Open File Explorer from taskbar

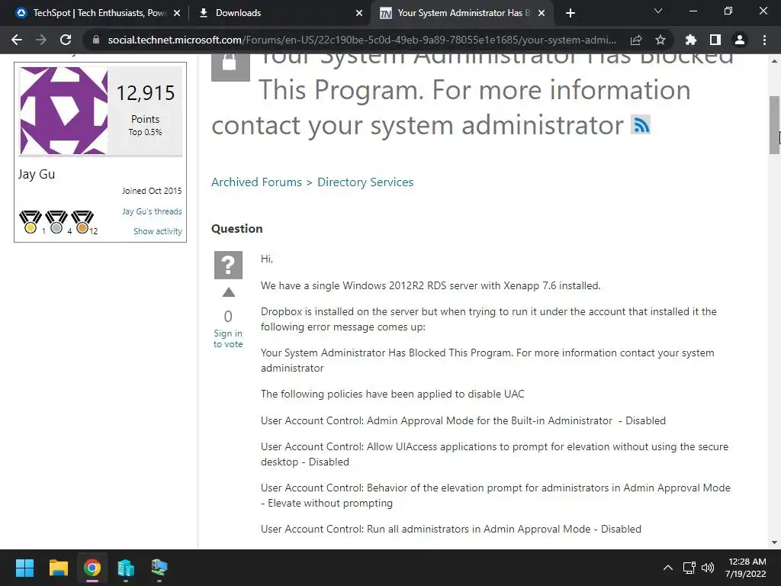[x=58, y=568]
